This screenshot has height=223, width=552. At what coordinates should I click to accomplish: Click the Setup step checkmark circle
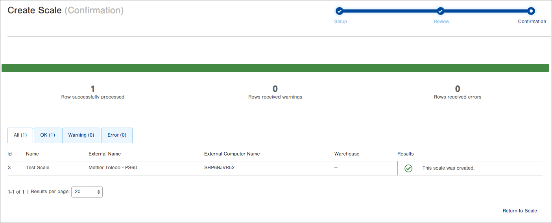pos(340,11)
